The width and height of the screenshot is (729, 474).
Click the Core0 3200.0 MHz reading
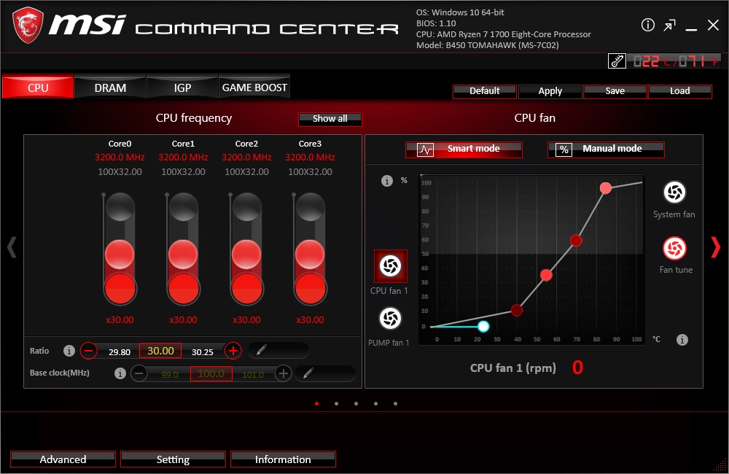(120, 158)
